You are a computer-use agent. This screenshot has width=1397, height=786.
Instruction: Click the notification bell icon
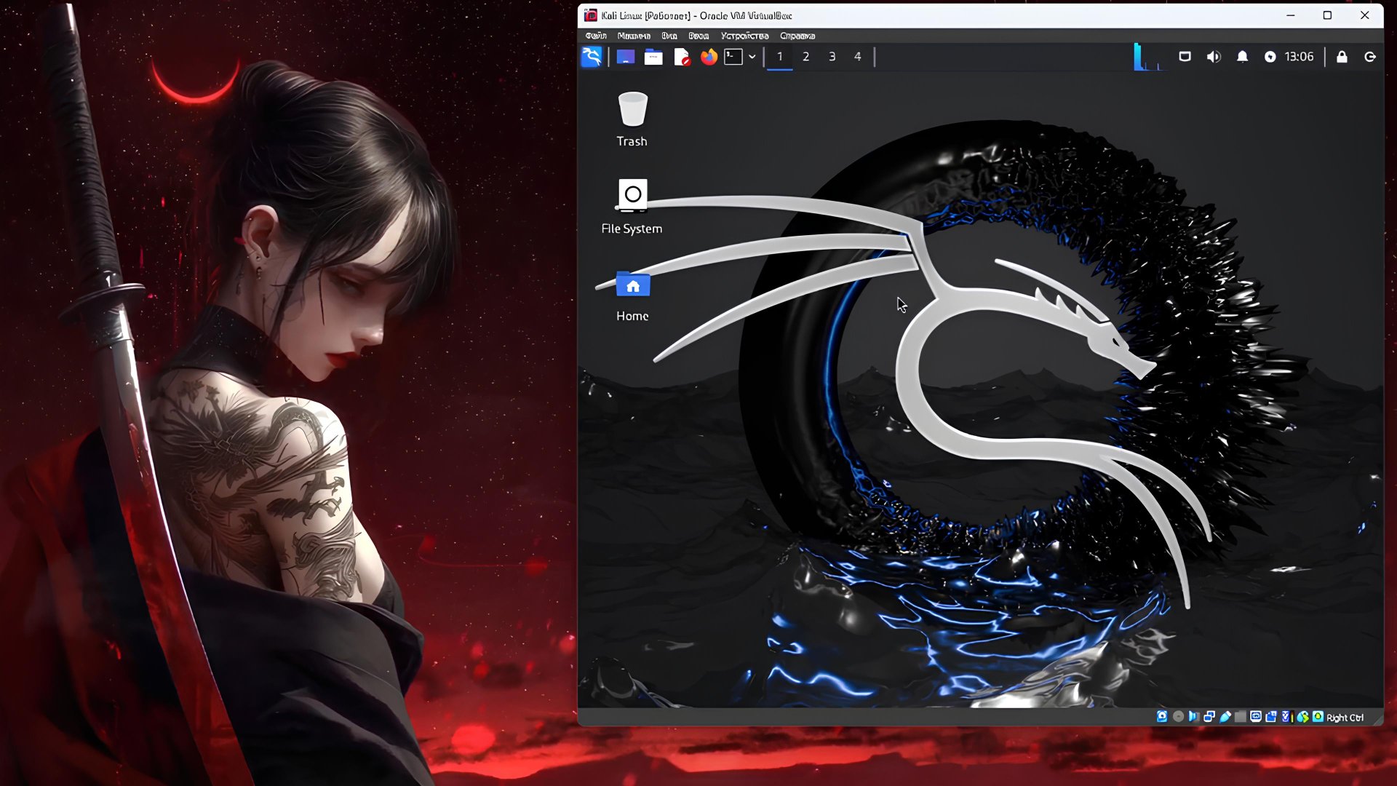(1242, 56)
